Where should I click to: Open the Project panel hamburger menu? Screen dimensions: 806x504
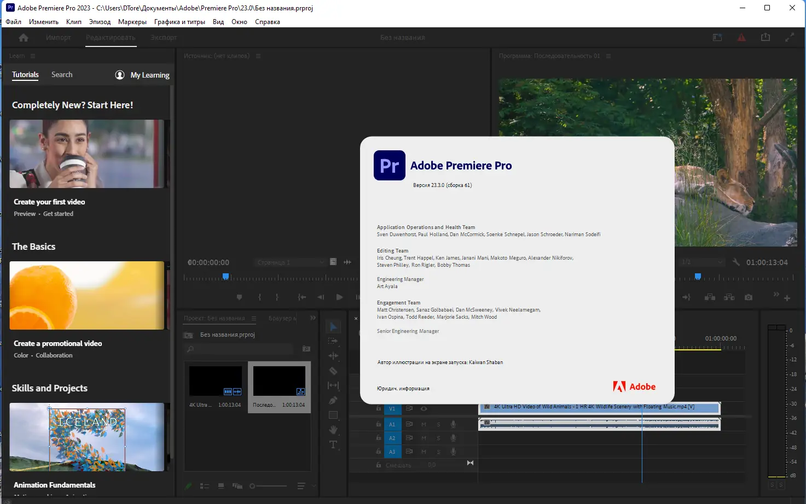pos(254,318)
